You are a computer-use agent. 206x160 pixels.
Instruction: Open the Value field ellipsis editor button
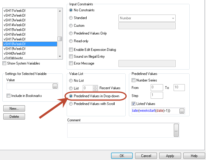55,86
